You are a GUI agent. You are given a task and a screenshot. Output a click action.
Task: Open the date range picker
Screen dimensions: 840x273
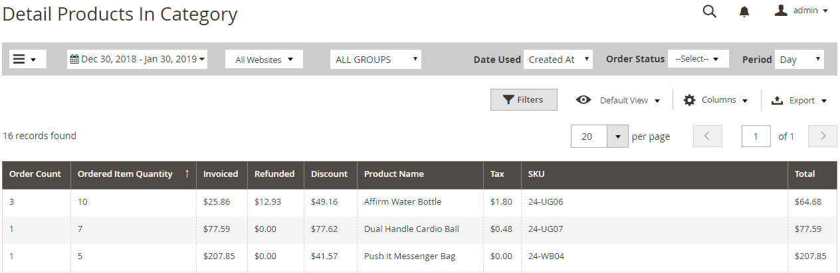tap(138, 59)
